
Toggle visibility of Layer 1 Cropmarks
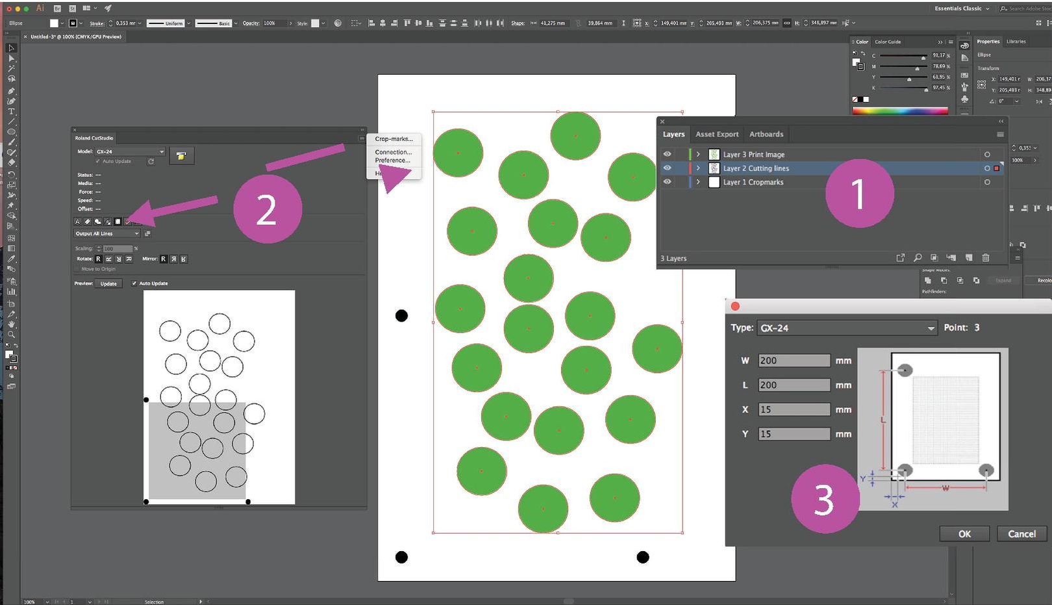(667, 182)
